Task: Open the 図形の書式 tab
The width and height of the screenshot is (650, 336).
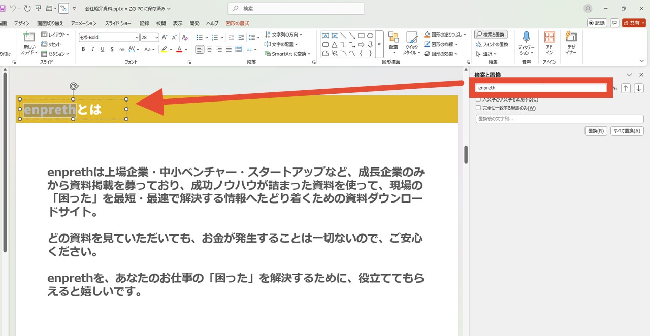Action: [238, 23]
